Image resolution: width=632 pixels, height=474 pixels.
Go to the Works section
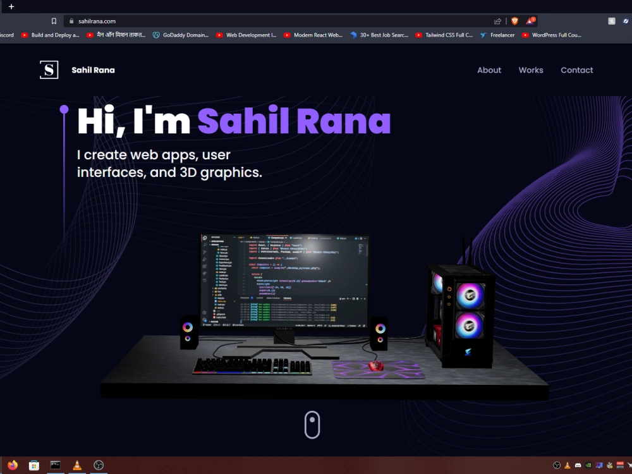pyautogui.click(x=531, y=70)
